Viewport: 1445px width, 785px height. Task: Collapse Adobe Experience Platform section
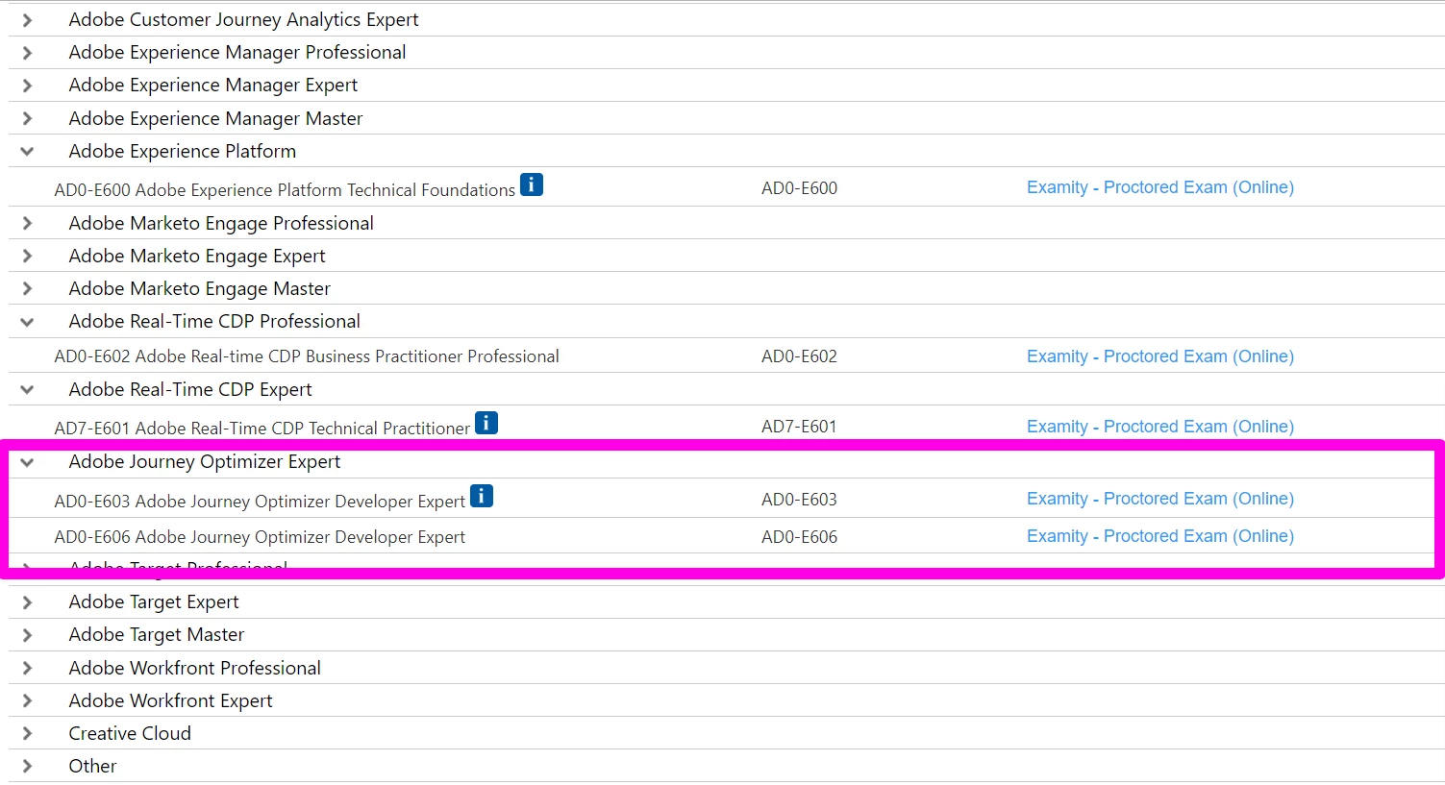[27, 151]
